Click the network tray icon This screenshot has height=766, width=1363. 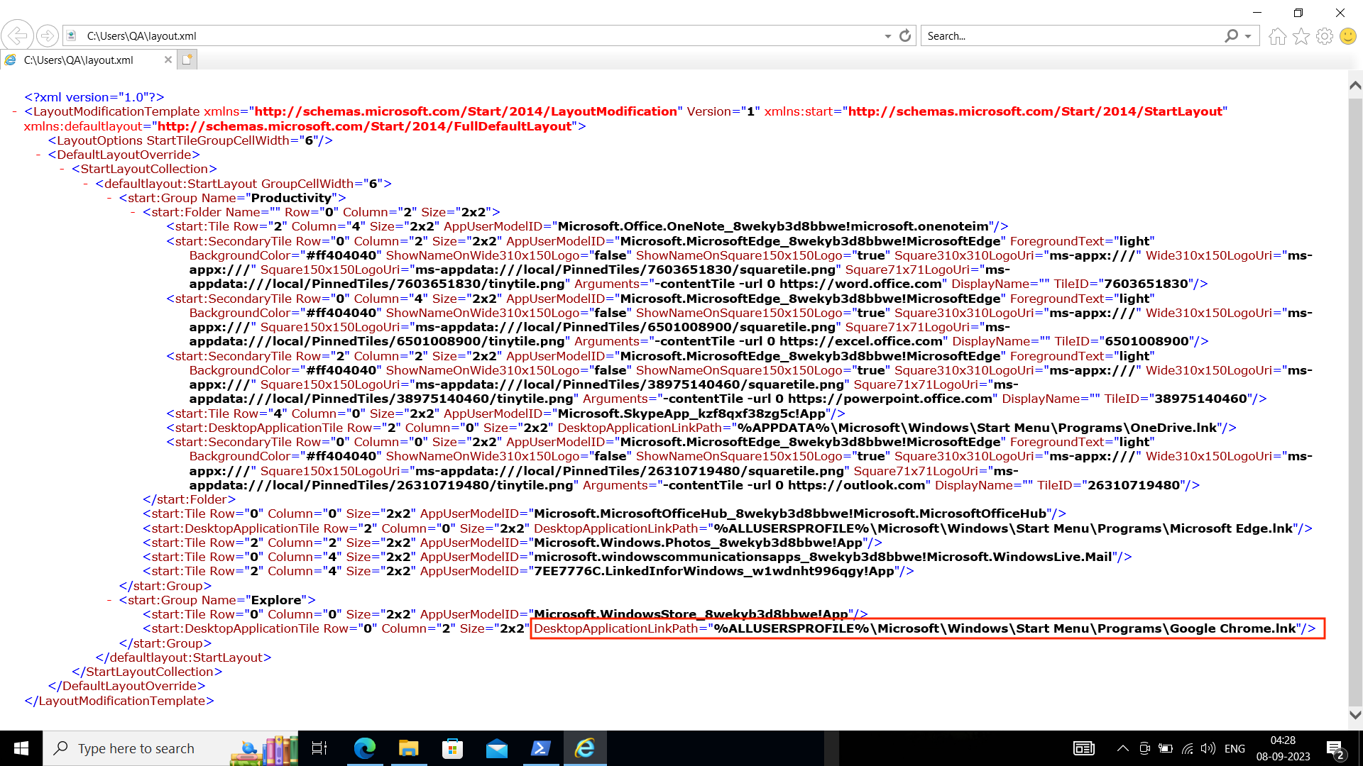click(1187, 748)
